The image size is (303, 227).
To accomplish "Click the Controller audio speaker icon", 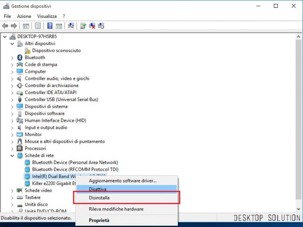I will 19,78.
